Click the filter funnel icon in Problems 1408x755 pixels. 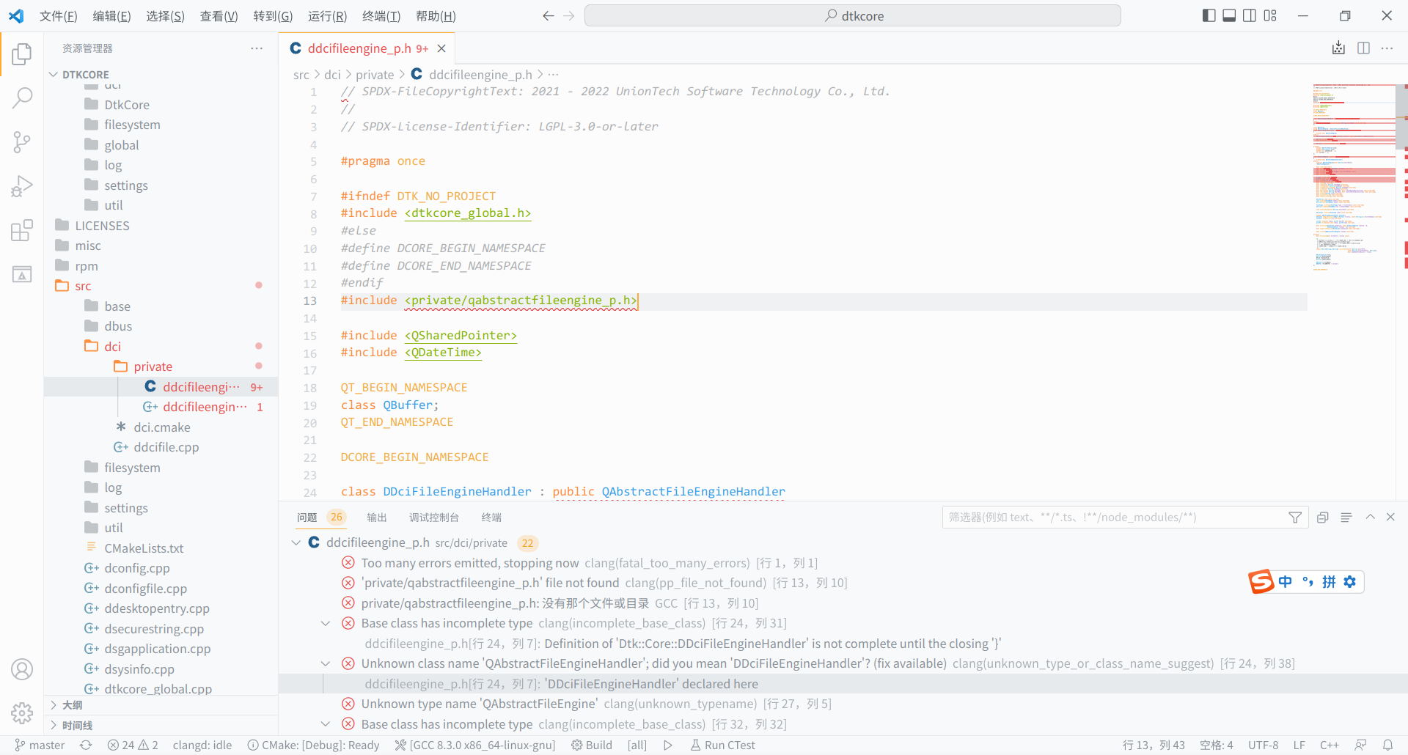click(x=1295, y=518)
